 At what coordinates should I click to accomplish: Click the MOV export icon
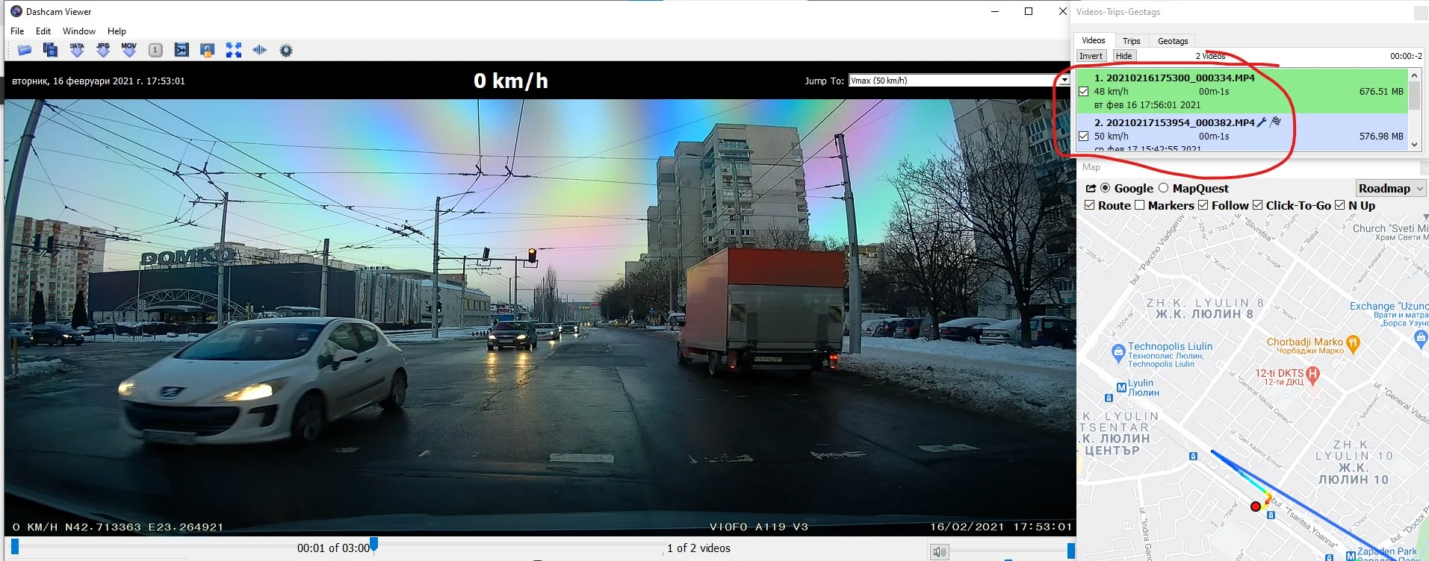[x=129, y=50]
